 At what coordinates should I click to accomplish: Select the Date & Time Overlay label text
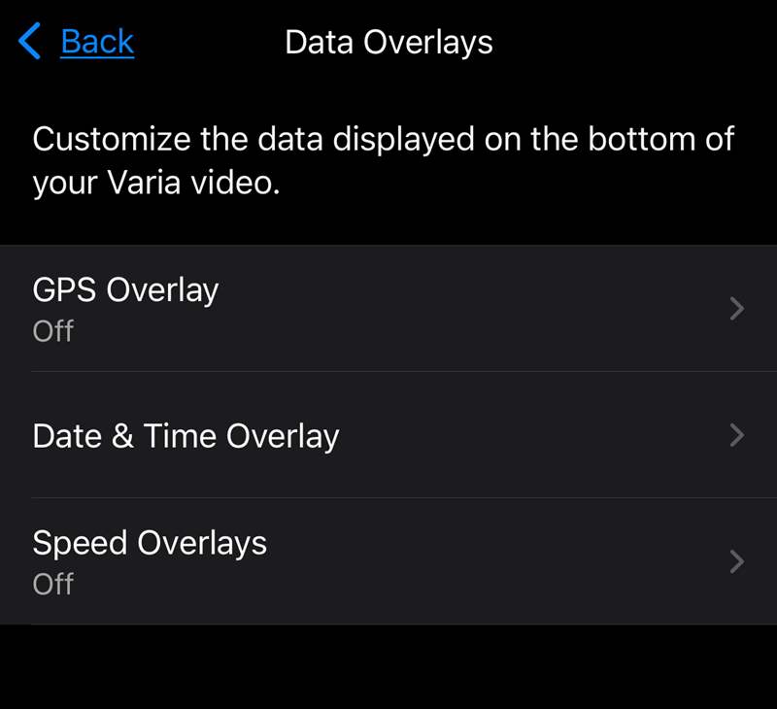click(186, 436)
